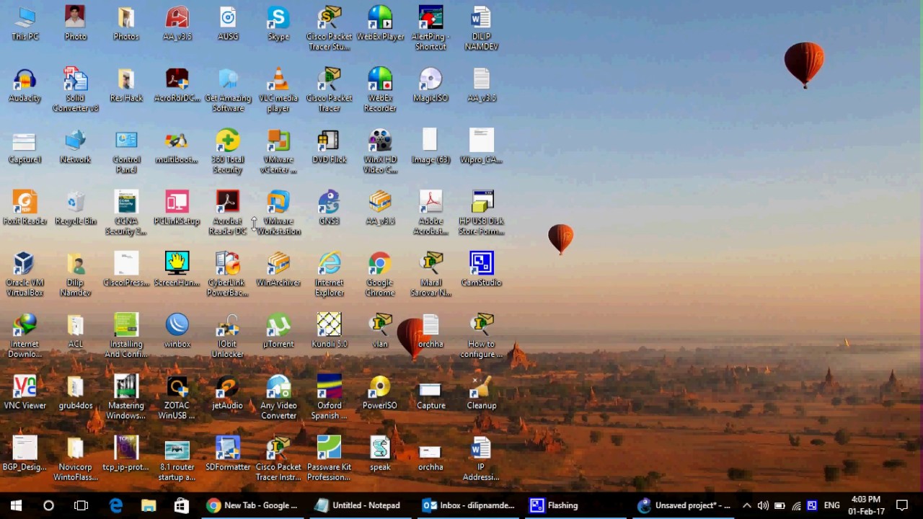Image resolution: width=923 pixels, height=519 pixels.
Task: Click the Cortana search circle
Action: tap(48, 505)
